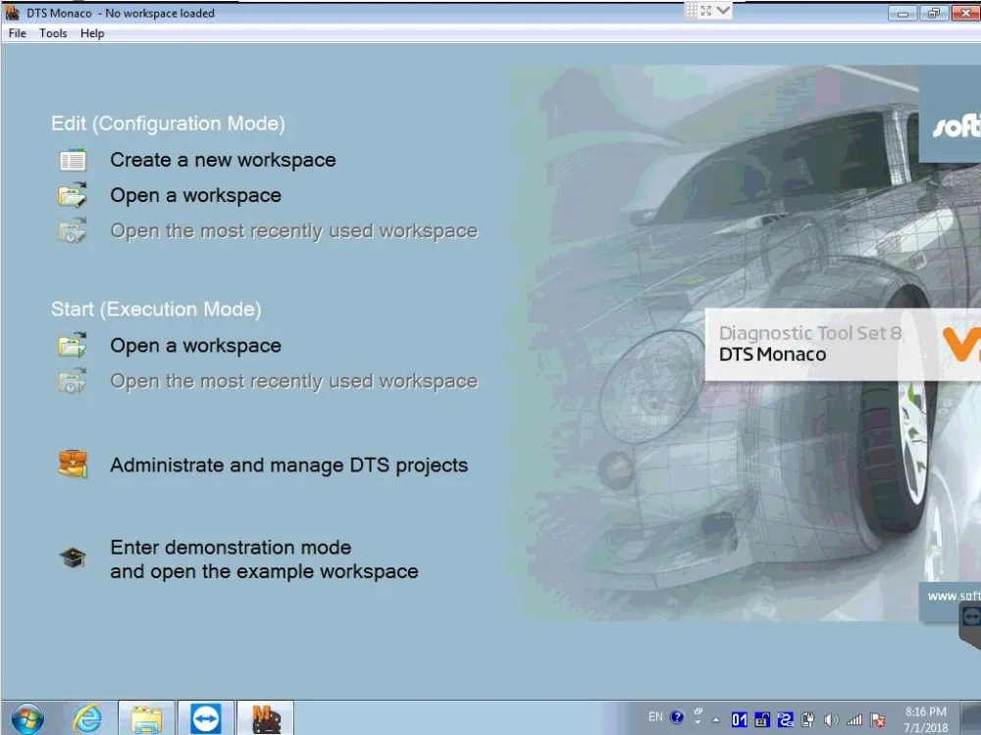The height and width of the screenshot is (735, 981).
Task: Close the DTS Monaco window
Action: (x=965, y=13)
